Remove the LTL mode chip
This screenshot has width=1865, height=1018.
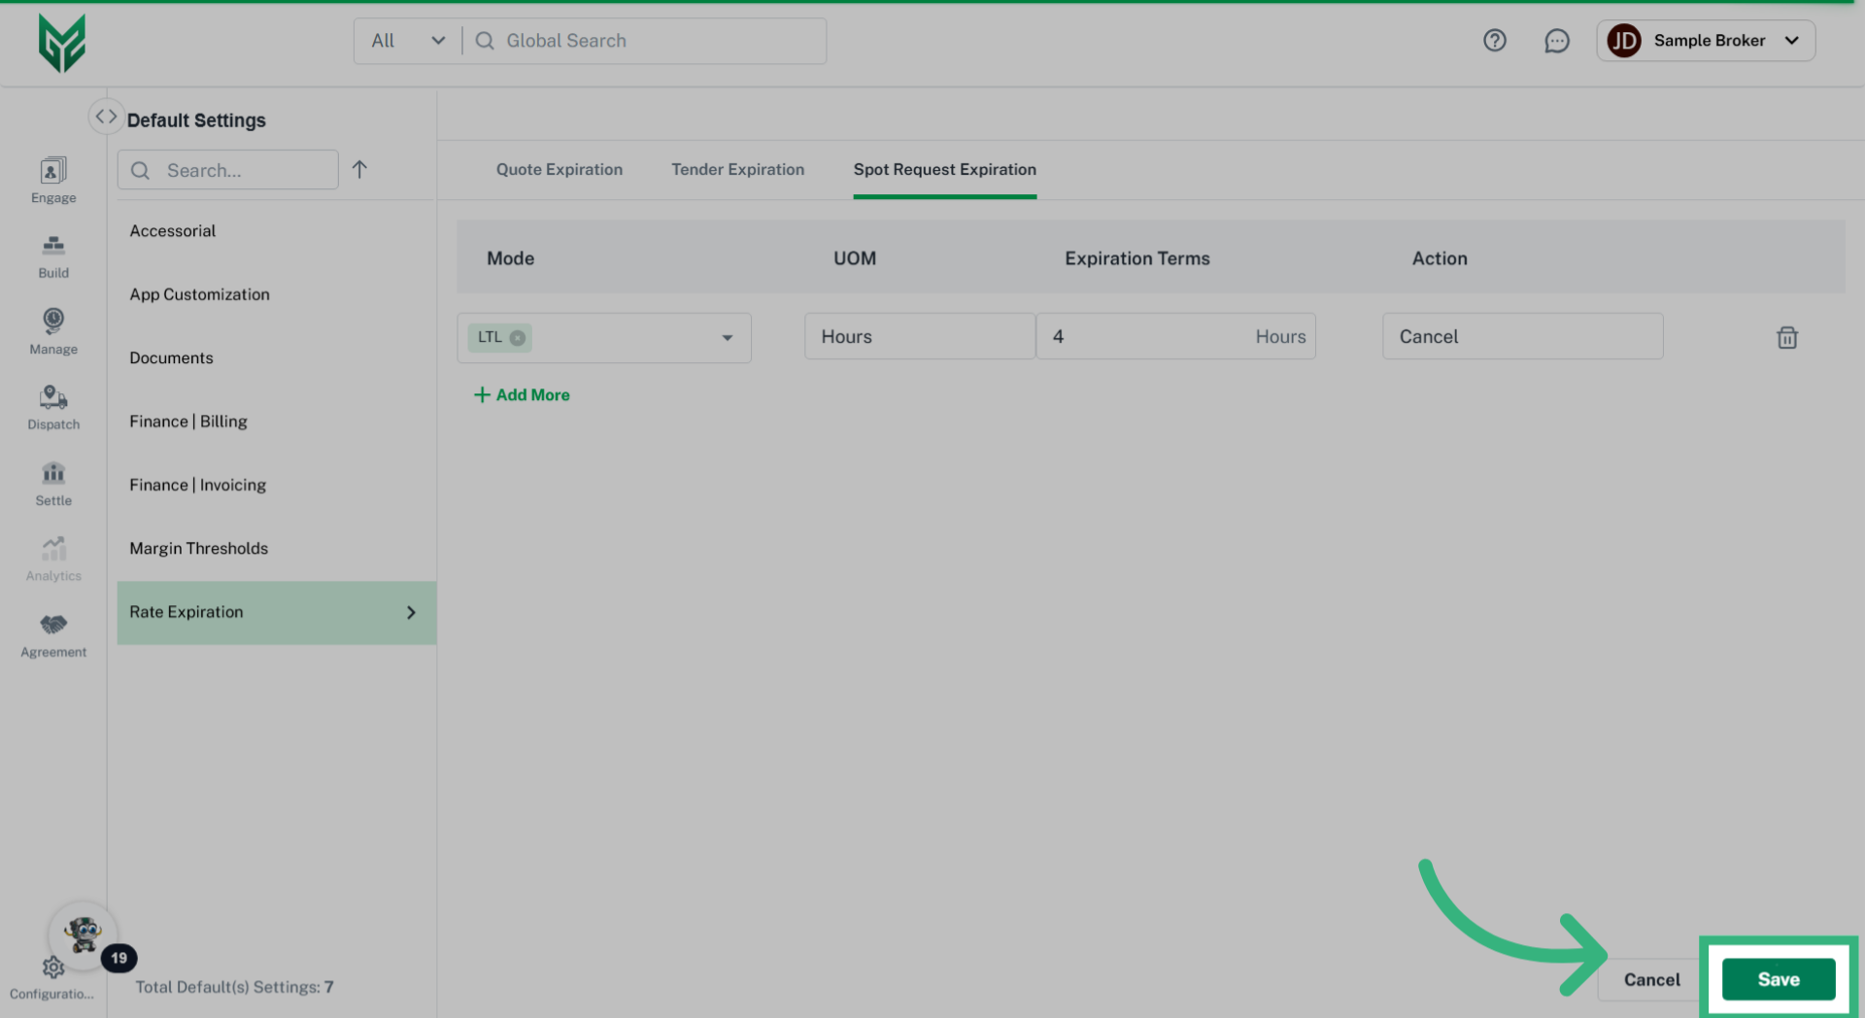(518, 338)
